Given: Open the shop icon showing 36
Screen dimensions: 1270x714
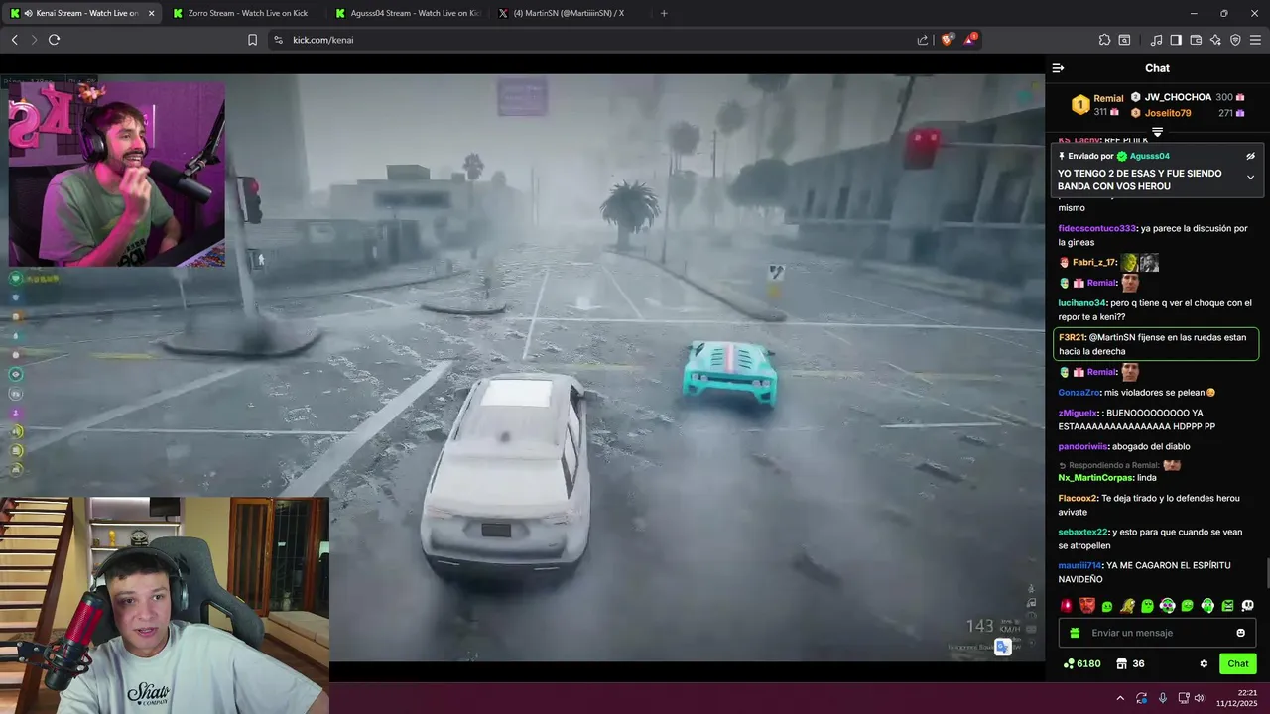Looking at the screenshot, I should click(1130, 664).
